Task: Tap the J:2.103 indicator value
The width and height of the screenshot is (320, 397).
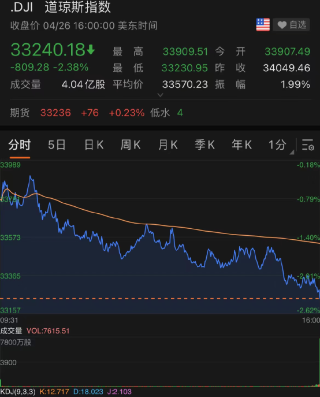Action: (x=120, y=392)
